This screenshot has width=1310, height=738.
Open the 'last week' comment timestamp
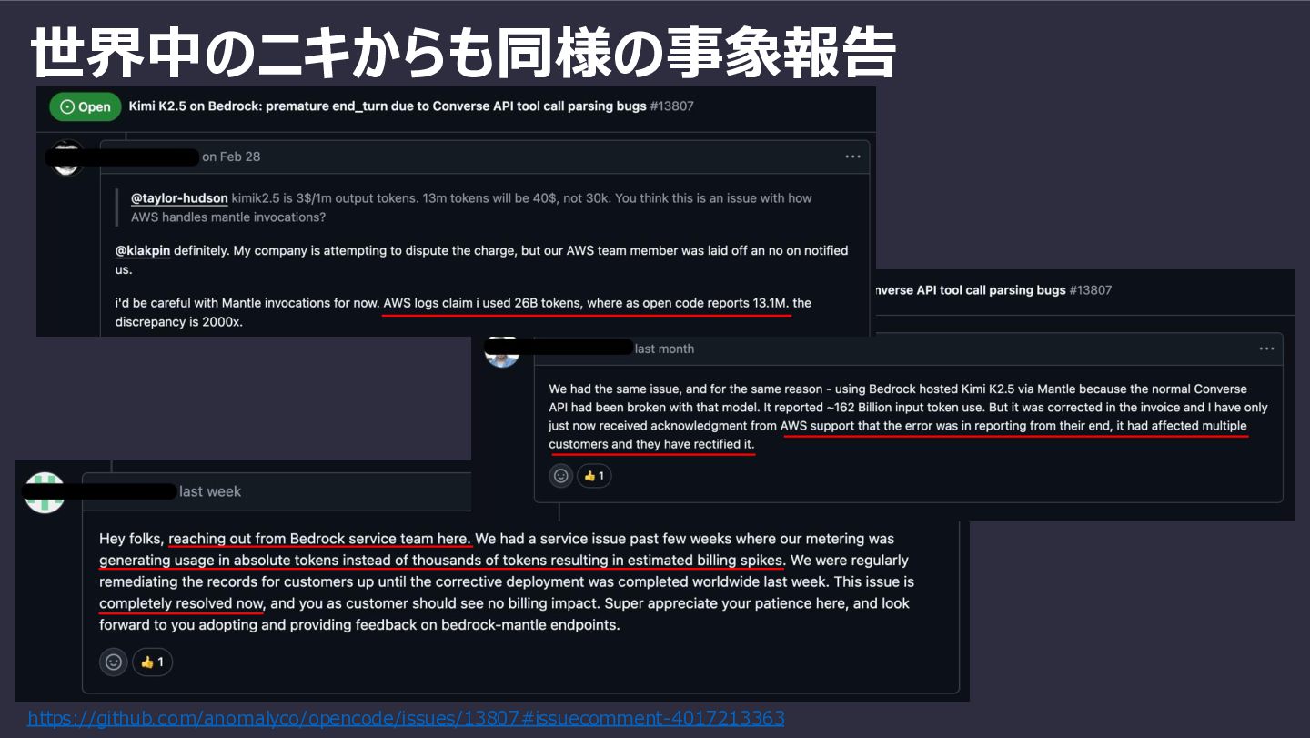[210, 491]
